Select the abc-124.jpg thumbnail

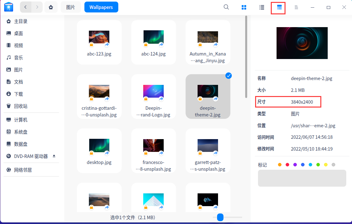(x=153, y=37)
